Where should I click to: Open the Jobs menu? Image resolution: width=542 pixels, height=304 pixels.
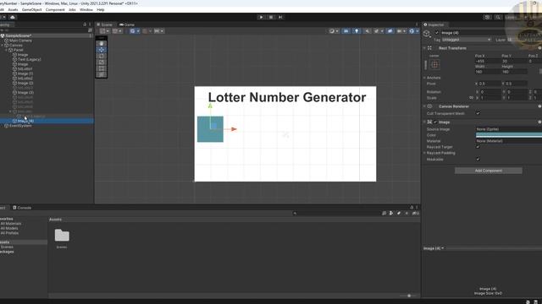click(x=72, y=9)
